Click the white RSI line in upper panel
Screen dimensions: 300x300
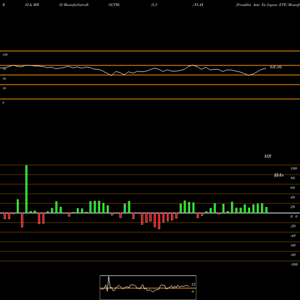[x=133, y=70]
